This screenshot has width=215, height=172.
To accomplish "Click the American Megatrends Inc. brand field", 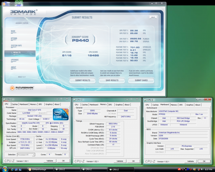I will pyautogui.click(x=183, y=133).
